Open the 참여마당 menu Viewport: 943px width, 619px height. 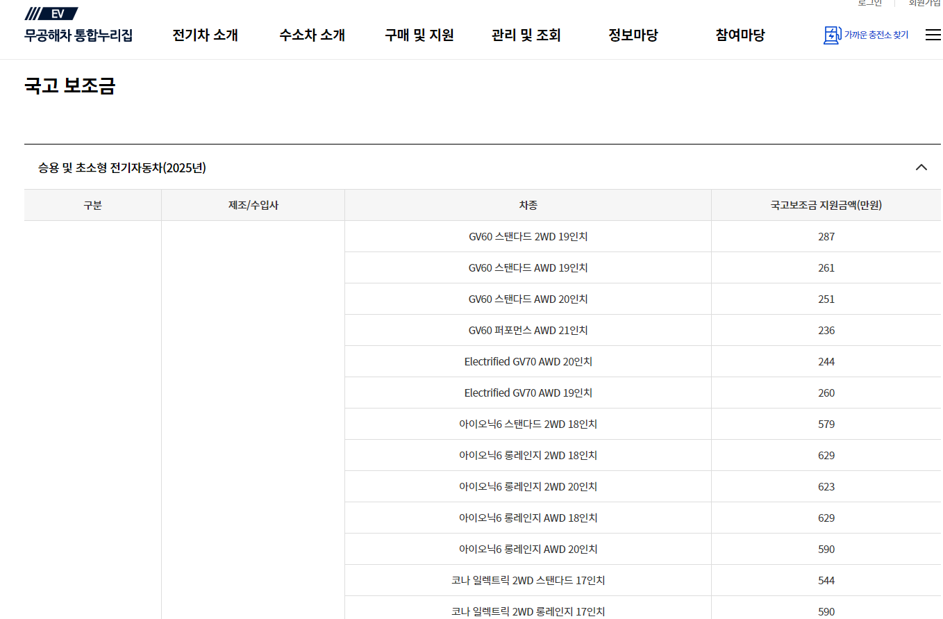[x=740, y=35]
